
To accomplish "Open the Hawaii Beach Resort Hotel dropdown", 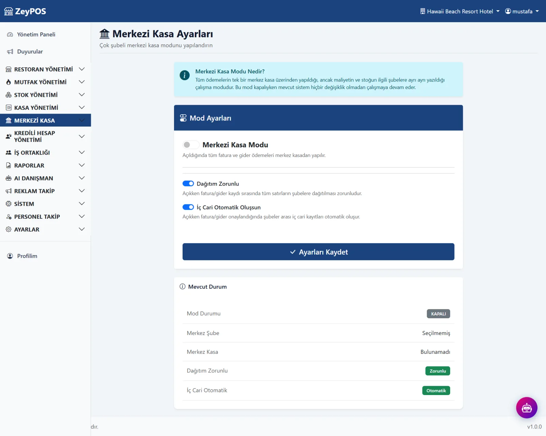I will tap(460, 11).
